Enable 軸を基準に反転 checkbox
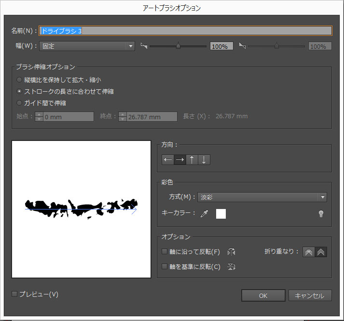This screenshot has height=321, width=344. 165,266
